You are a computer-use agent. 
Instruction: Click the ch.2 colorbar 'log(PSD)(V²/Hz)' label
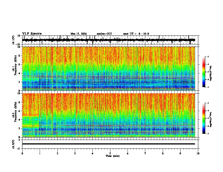click(x=211, y=120)
